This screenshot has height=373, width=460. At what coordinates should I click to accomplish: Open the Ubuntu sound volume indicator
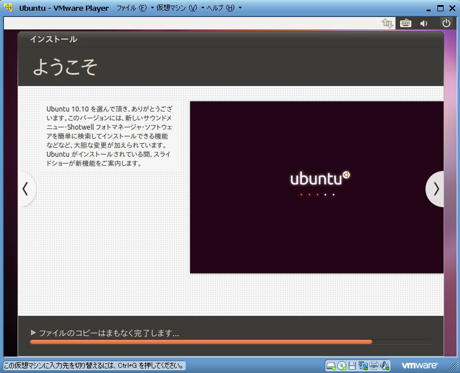[x=424, y=23]
